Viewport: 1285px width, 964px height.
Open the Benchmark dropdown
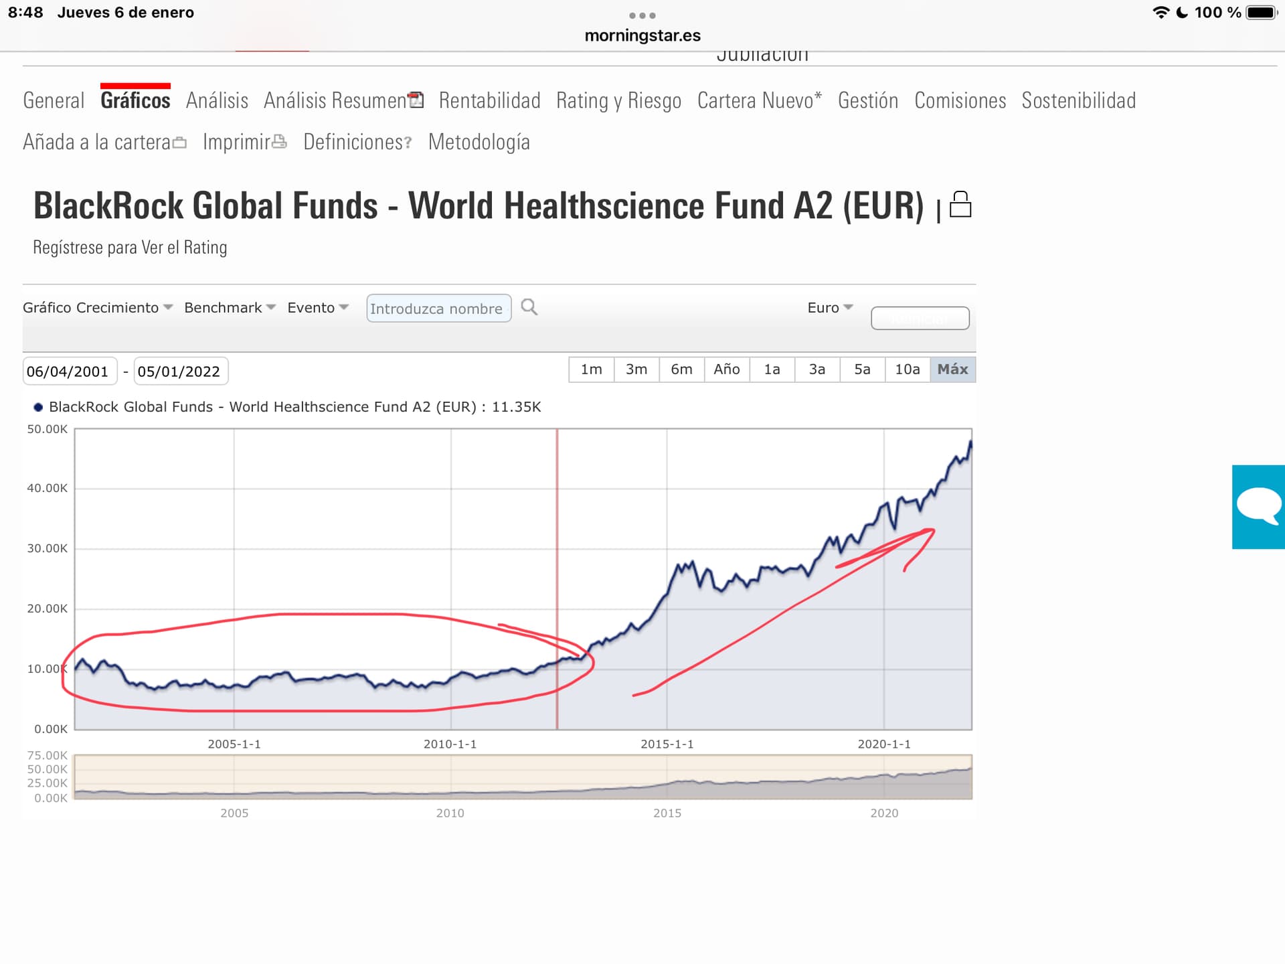pyautogui.click(x=230, y=307)
